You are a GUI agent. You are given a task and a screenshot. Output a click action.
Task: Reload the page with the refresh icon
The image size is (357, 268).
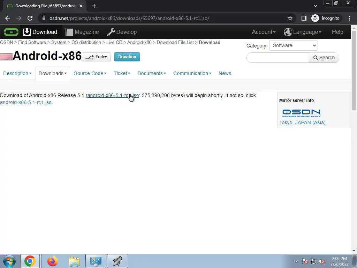pos(30,18)
